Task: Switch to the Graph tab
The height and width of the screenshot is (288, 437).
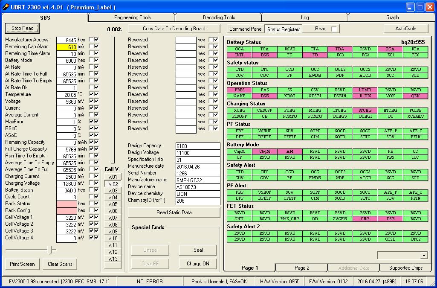Action: [x=392, y=17]
